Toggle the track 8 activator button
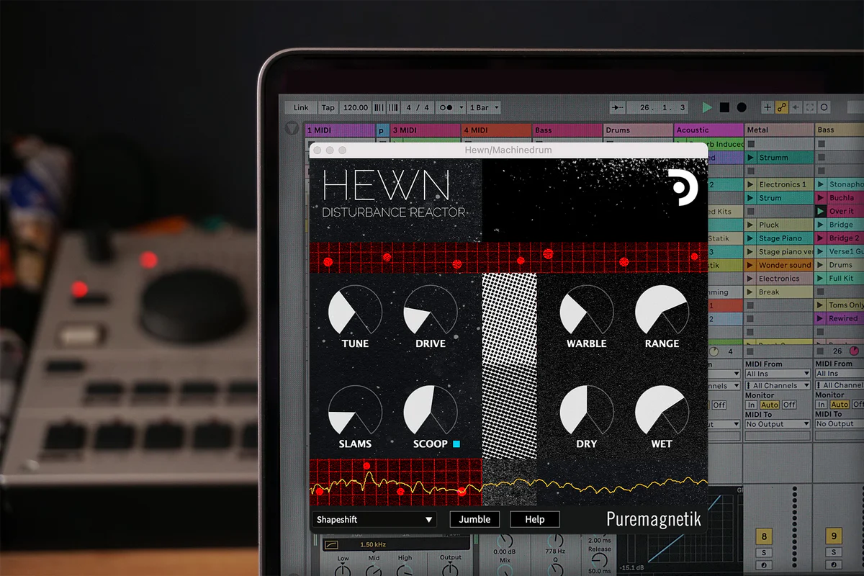The image size is (864, 576). click(x=763, y=536)
